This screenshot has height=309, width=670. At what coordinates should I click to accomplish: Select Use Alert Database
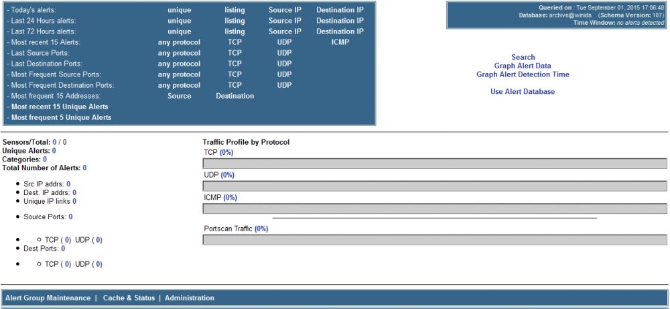(x=523, y=92)
